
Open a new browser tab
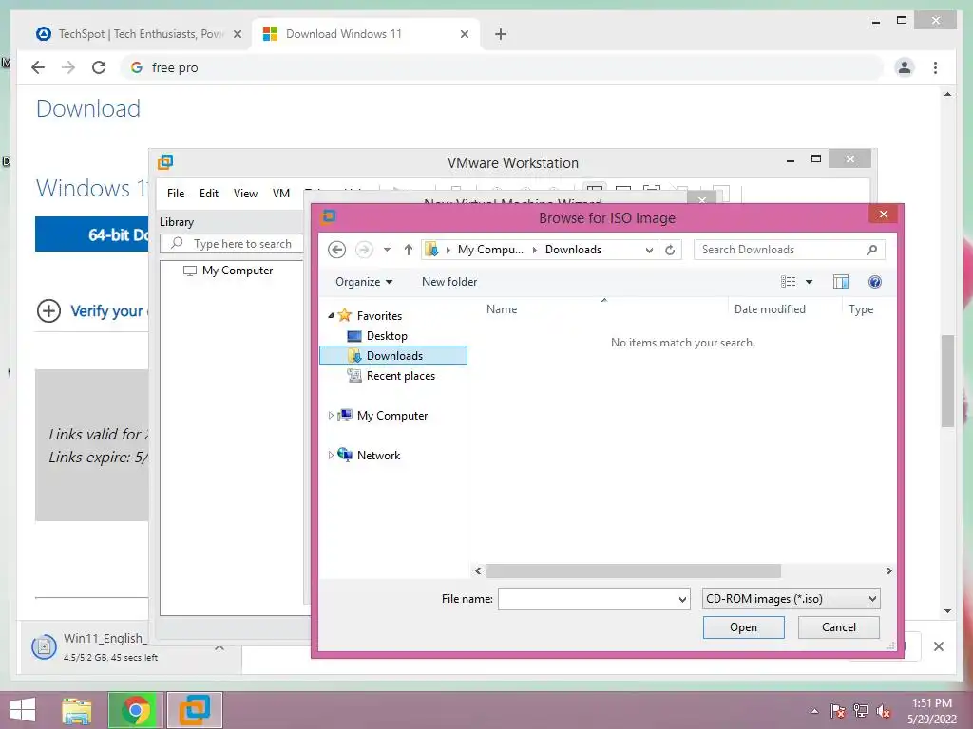click(x=501, y=34)
